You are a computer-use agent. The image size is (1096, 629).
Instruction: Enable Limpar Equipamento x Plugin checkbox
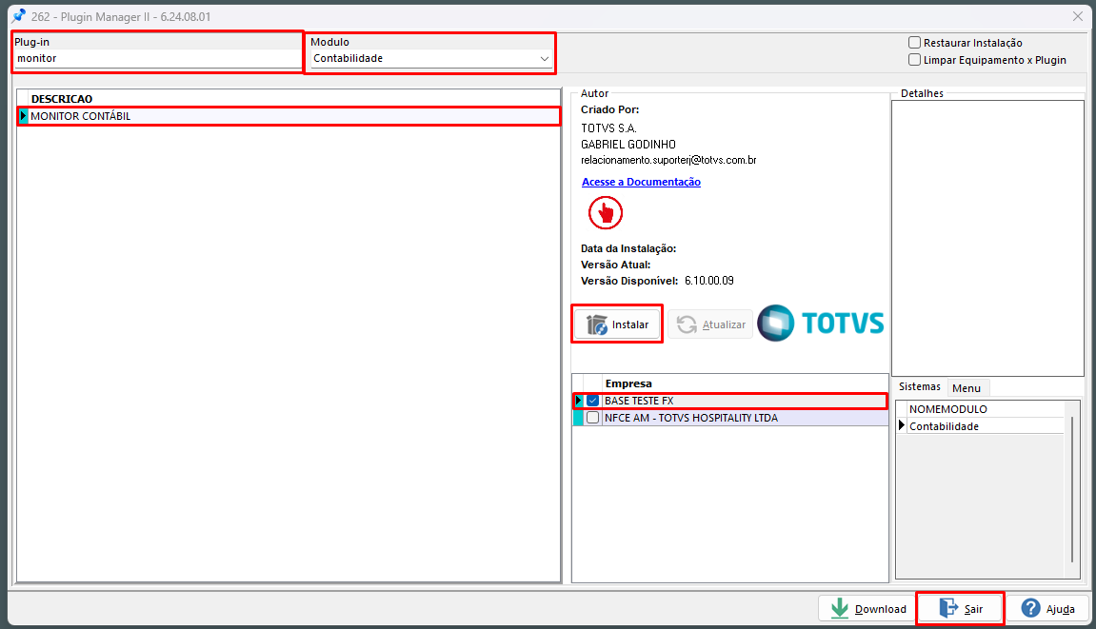point(914,60)
